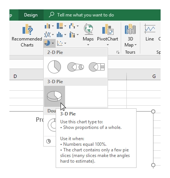This screenshot has height=178, width=170.
Task: Expand the column chart dropdown arrow
Action: coord(53,26)
